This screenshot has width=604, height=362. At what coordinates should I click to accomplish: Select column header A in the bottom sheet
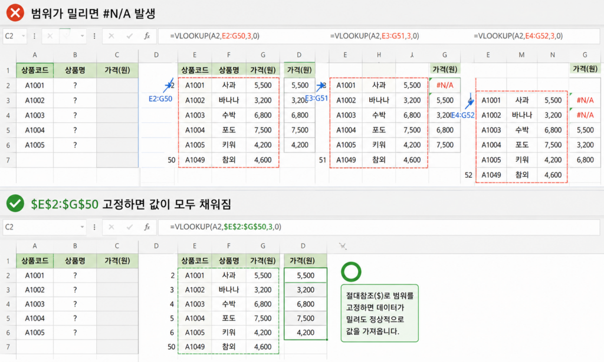(35, 246)
